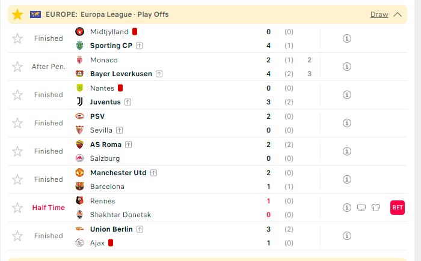
Task: Open info for Union Berlin vs Ajax
Action: tap(347, 236)
